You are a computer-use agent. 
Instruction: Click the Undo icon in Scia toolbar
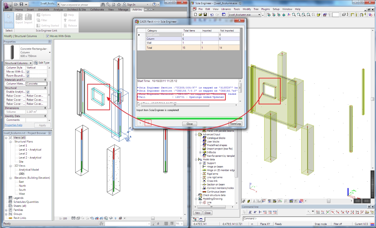tap(212, 15)
